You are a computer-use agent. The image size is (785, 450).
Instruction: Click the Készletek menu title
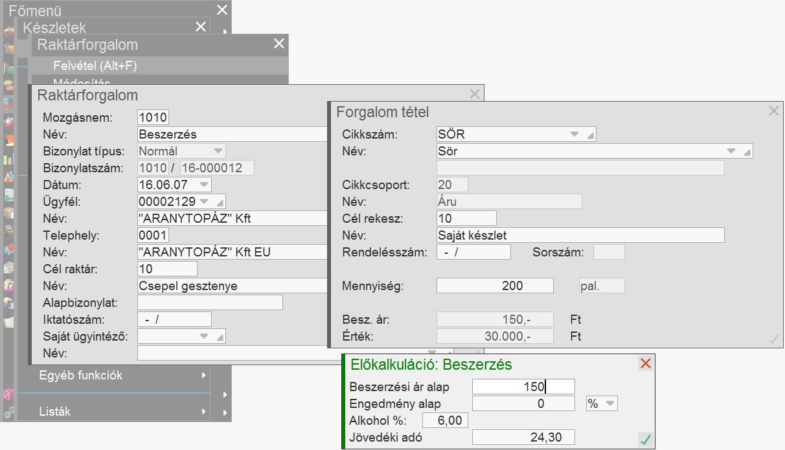54,28
